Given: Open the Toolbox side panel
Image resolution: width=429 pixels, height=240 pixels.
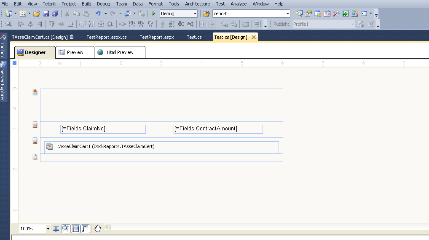Looking at the screenshot, I should (3, 46).
